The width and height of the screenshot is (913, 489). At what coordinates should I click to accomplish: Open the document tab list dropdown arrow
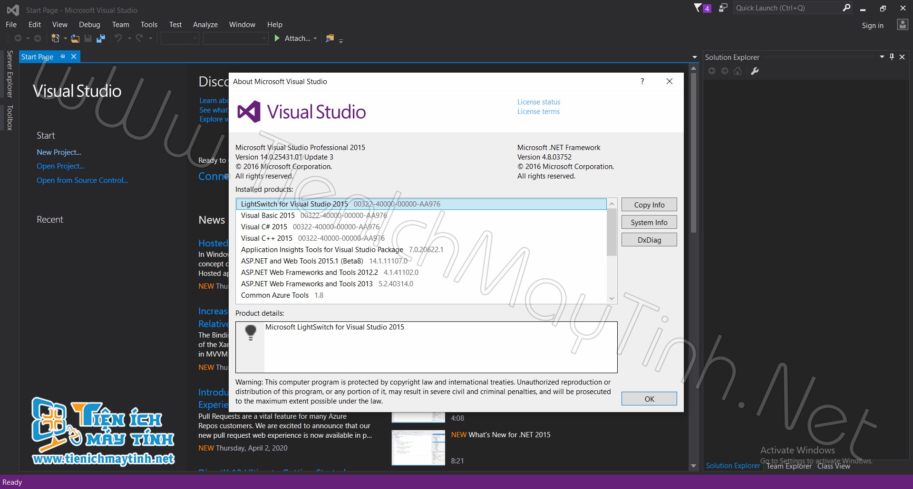click(695, 57)
